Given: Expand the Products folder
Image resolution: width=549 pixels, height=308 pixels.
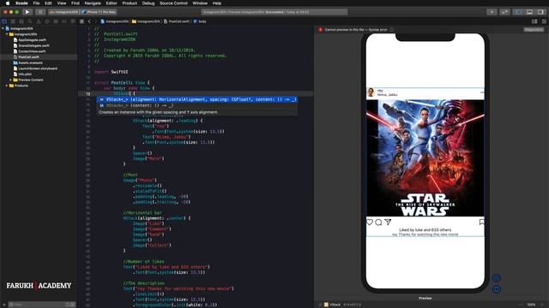Looking at the screenshot, I should (x=7, y=86).
